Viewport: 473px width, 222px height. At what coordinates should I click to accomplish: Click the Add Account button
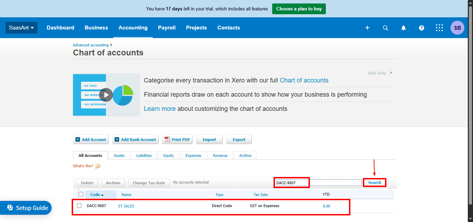(x=91, y=140)
